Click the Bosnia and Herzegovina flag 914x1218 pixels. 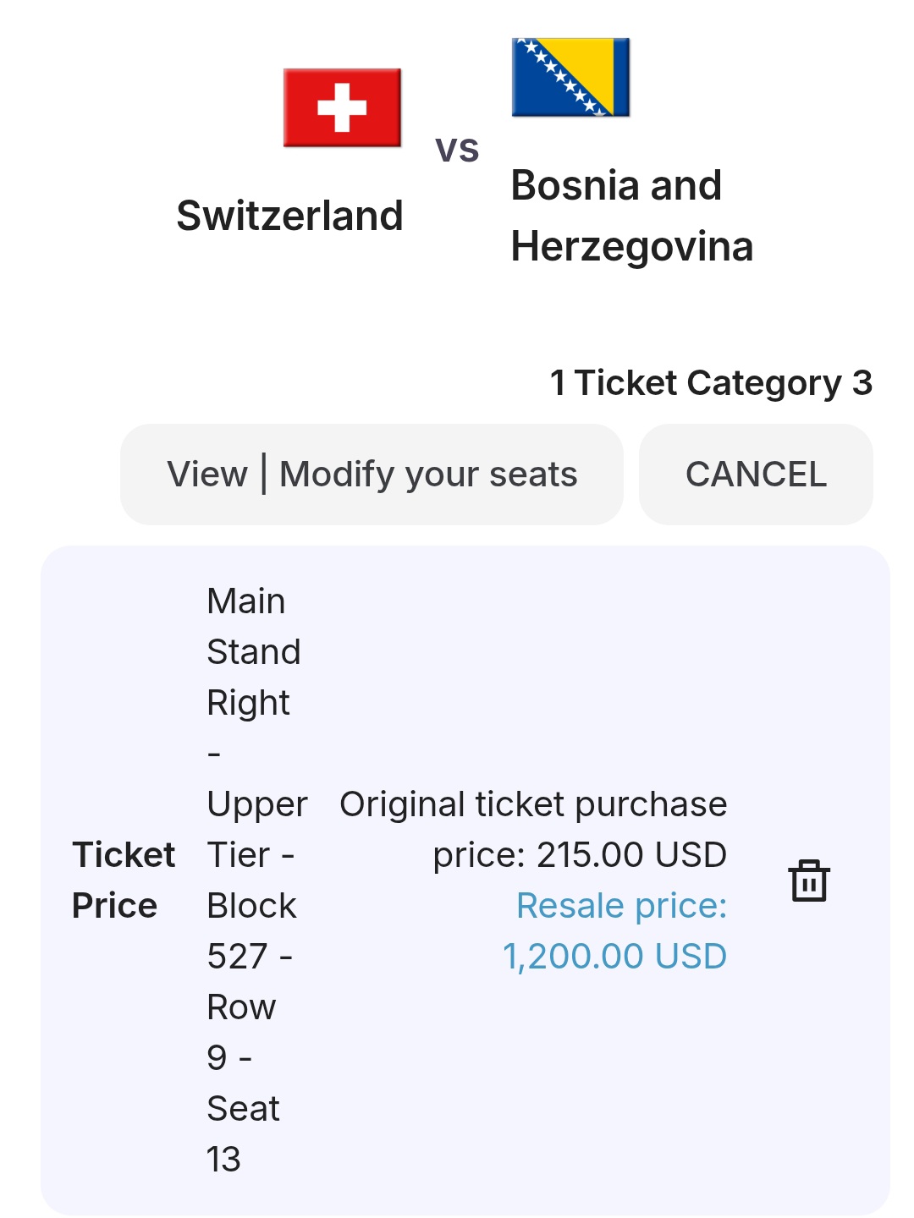click(570, 77)
